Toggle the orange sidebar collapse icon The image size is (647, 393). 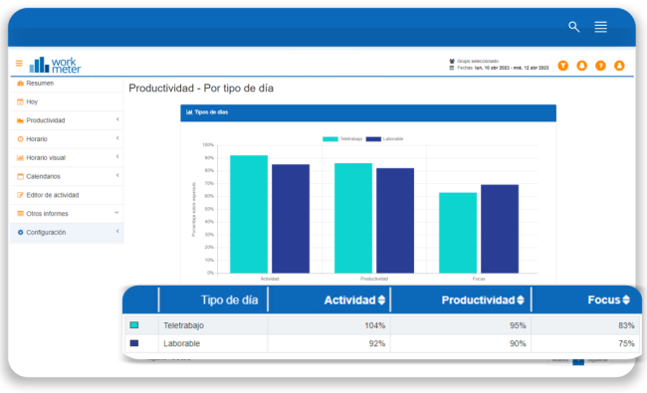coord(19,63)
